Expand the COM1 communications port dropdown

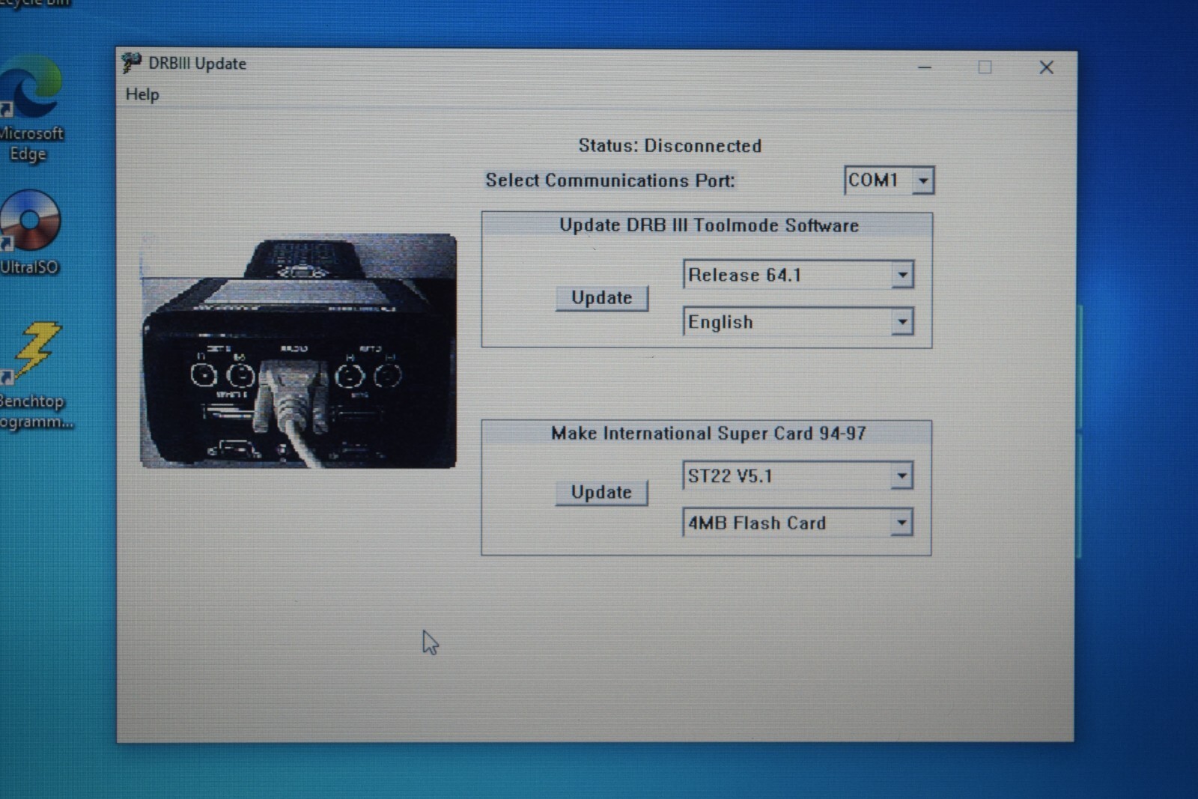(923, 180)
